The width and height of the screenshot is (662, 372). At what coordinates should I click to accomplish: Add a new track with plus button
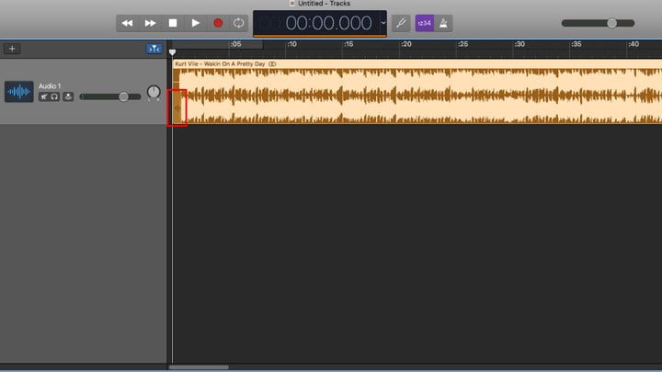point(12,49)
